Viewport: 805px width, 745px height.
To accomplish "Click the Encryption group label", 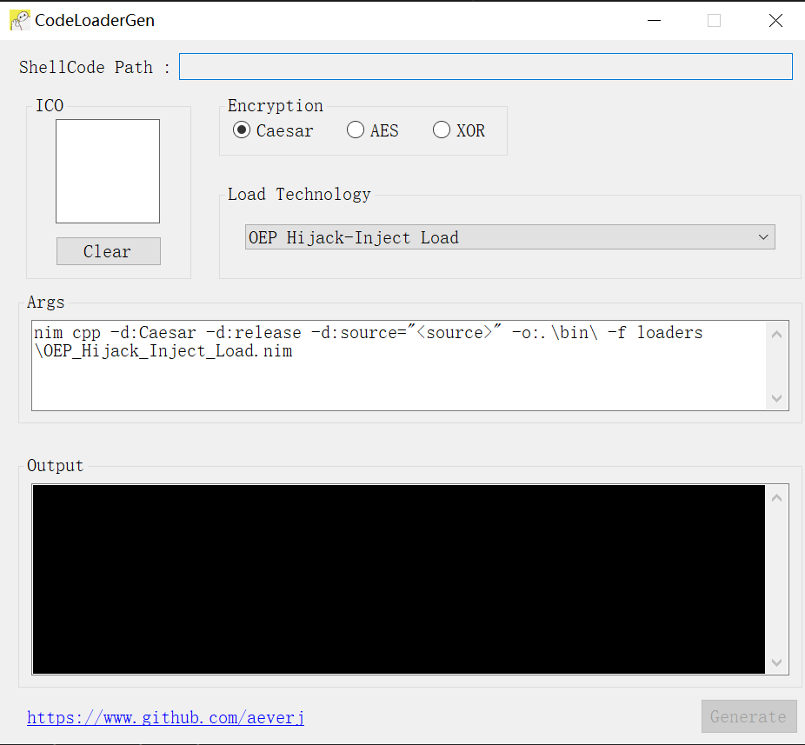I will pos(275,105).
